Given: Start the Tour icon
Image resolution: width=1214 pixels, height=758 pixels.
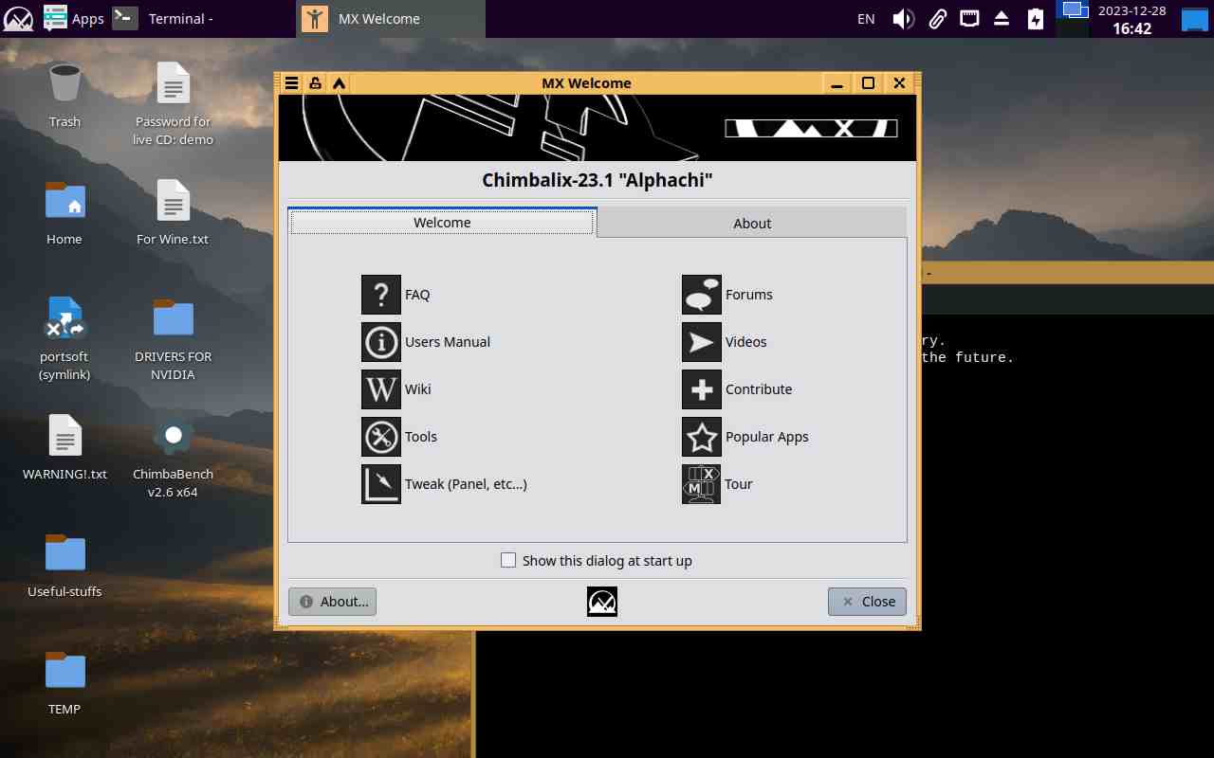Looking at the screenshot, I should point(702,484).
